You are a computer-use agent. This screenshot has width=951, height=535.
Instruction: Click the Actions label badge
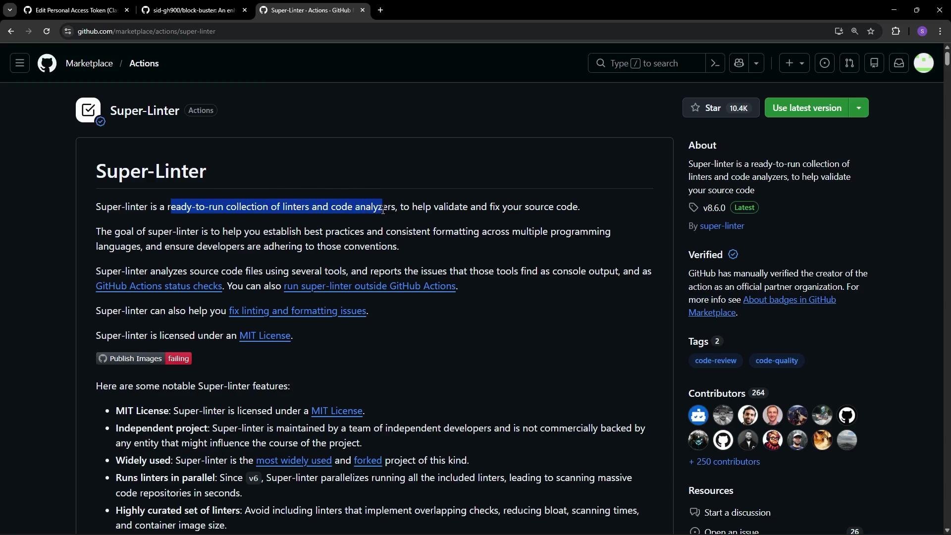coord(201,110)
